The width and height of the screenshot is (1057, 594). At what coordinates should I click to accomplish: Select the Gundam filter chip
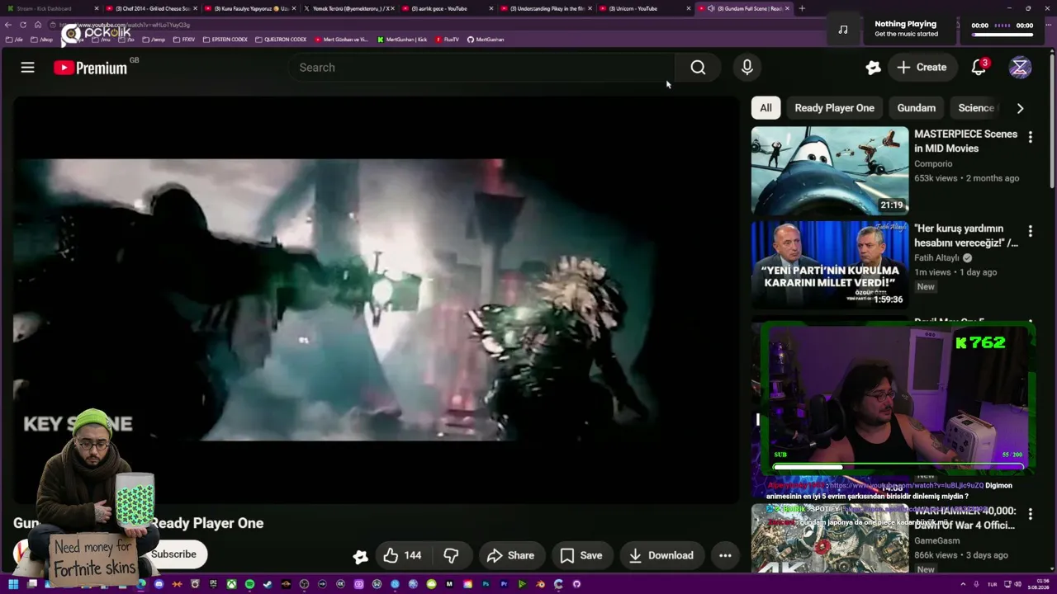pos(917,108)
